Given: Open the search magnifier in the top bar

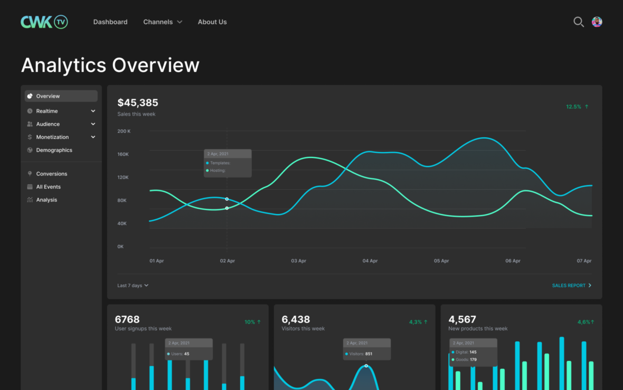Looking at the screenshot, I should [579, 22].
